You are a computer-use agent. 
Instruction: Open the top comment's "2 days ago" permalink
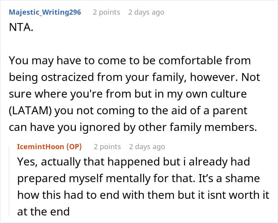[x=146, y=12]
